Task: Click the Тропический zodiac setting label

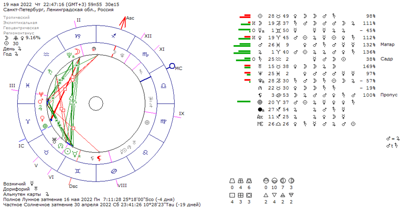Action: pos(16,18)
